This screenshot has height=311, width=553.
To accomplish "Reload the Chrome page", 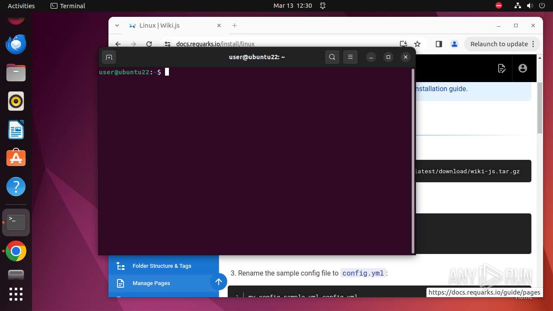I will tap(149, 44).
